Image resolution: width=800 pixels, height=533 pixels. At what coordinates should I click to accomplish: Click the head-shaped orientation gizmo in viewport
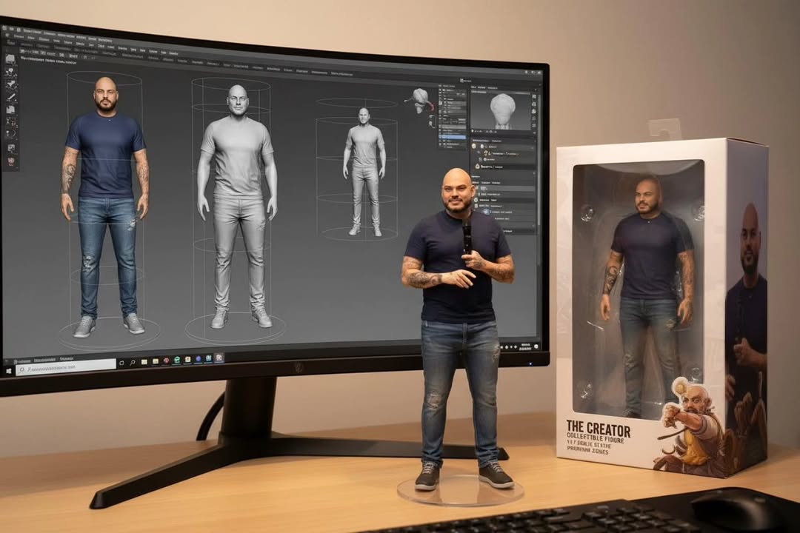pyautogui.click(x=420, y=100)
